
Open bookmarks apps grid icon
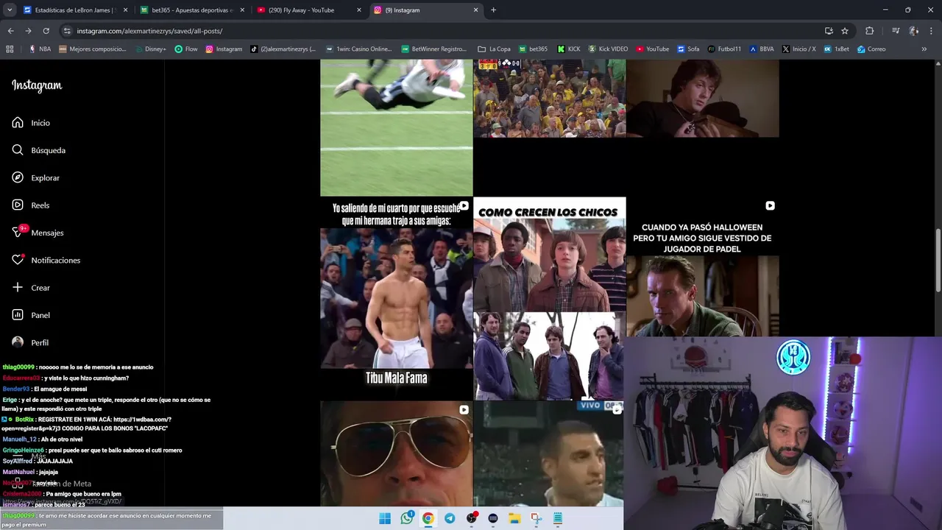(10, 49)
